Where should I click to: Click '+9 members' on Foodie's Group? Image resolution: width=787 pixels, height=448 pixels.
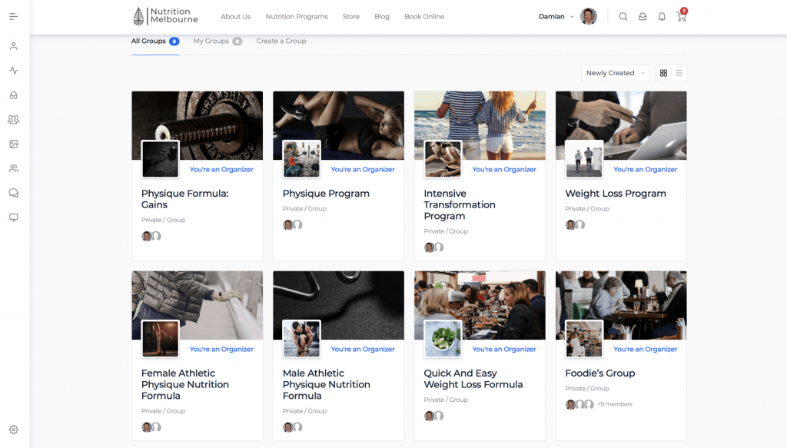tap(615, 404)
